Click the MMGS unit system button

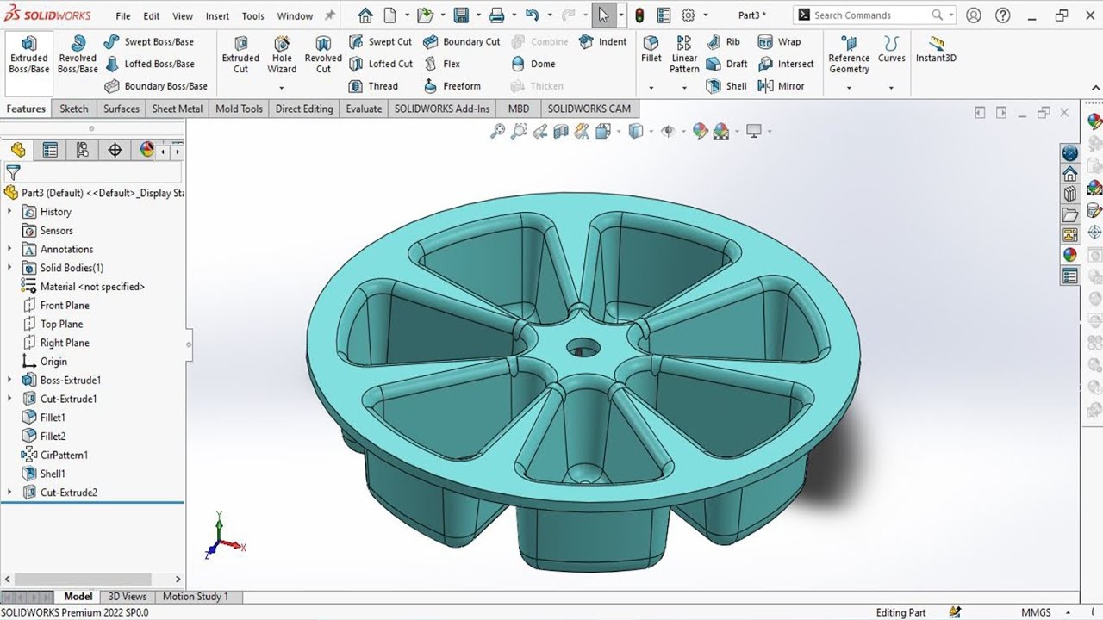(1036, 612)
